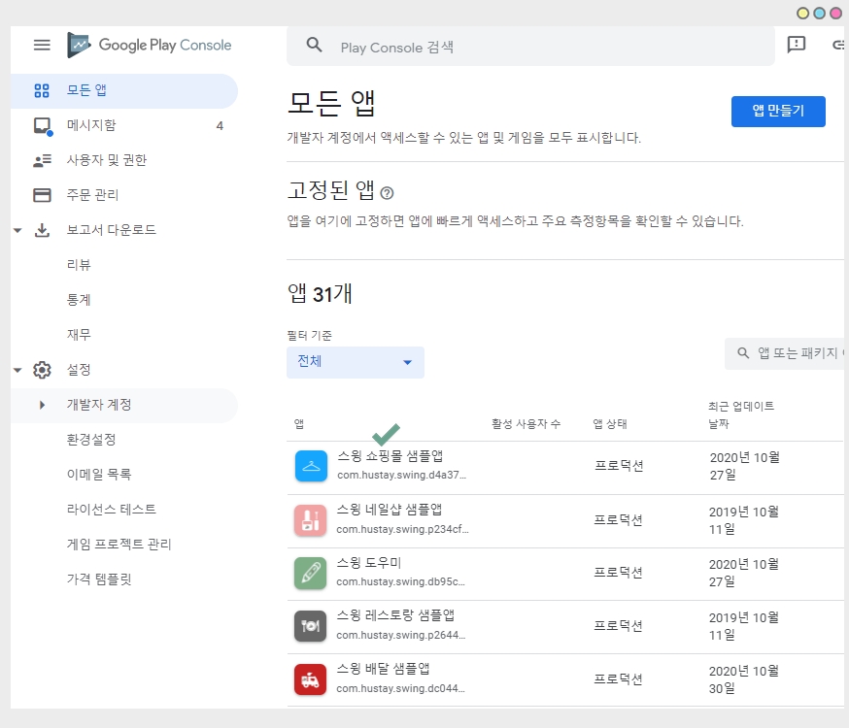Open the 스윙 레스토랑 샘플앱 app
This screenshot has width=849, height=728.
pos(395,615)
